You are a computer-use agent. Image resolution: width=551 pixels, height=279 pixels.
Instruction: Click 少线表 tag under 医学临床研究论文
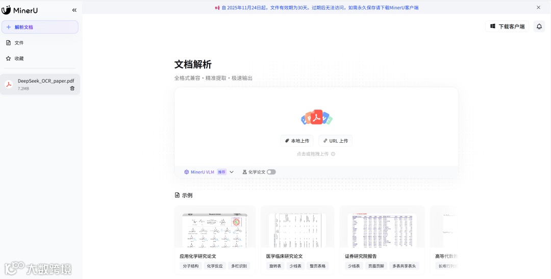(x=295, y=266)
